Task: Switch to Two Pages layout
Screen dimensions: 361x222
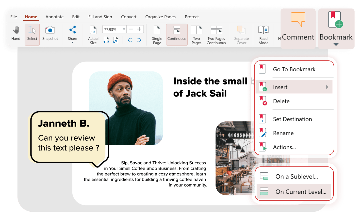Action: [196, 35]
